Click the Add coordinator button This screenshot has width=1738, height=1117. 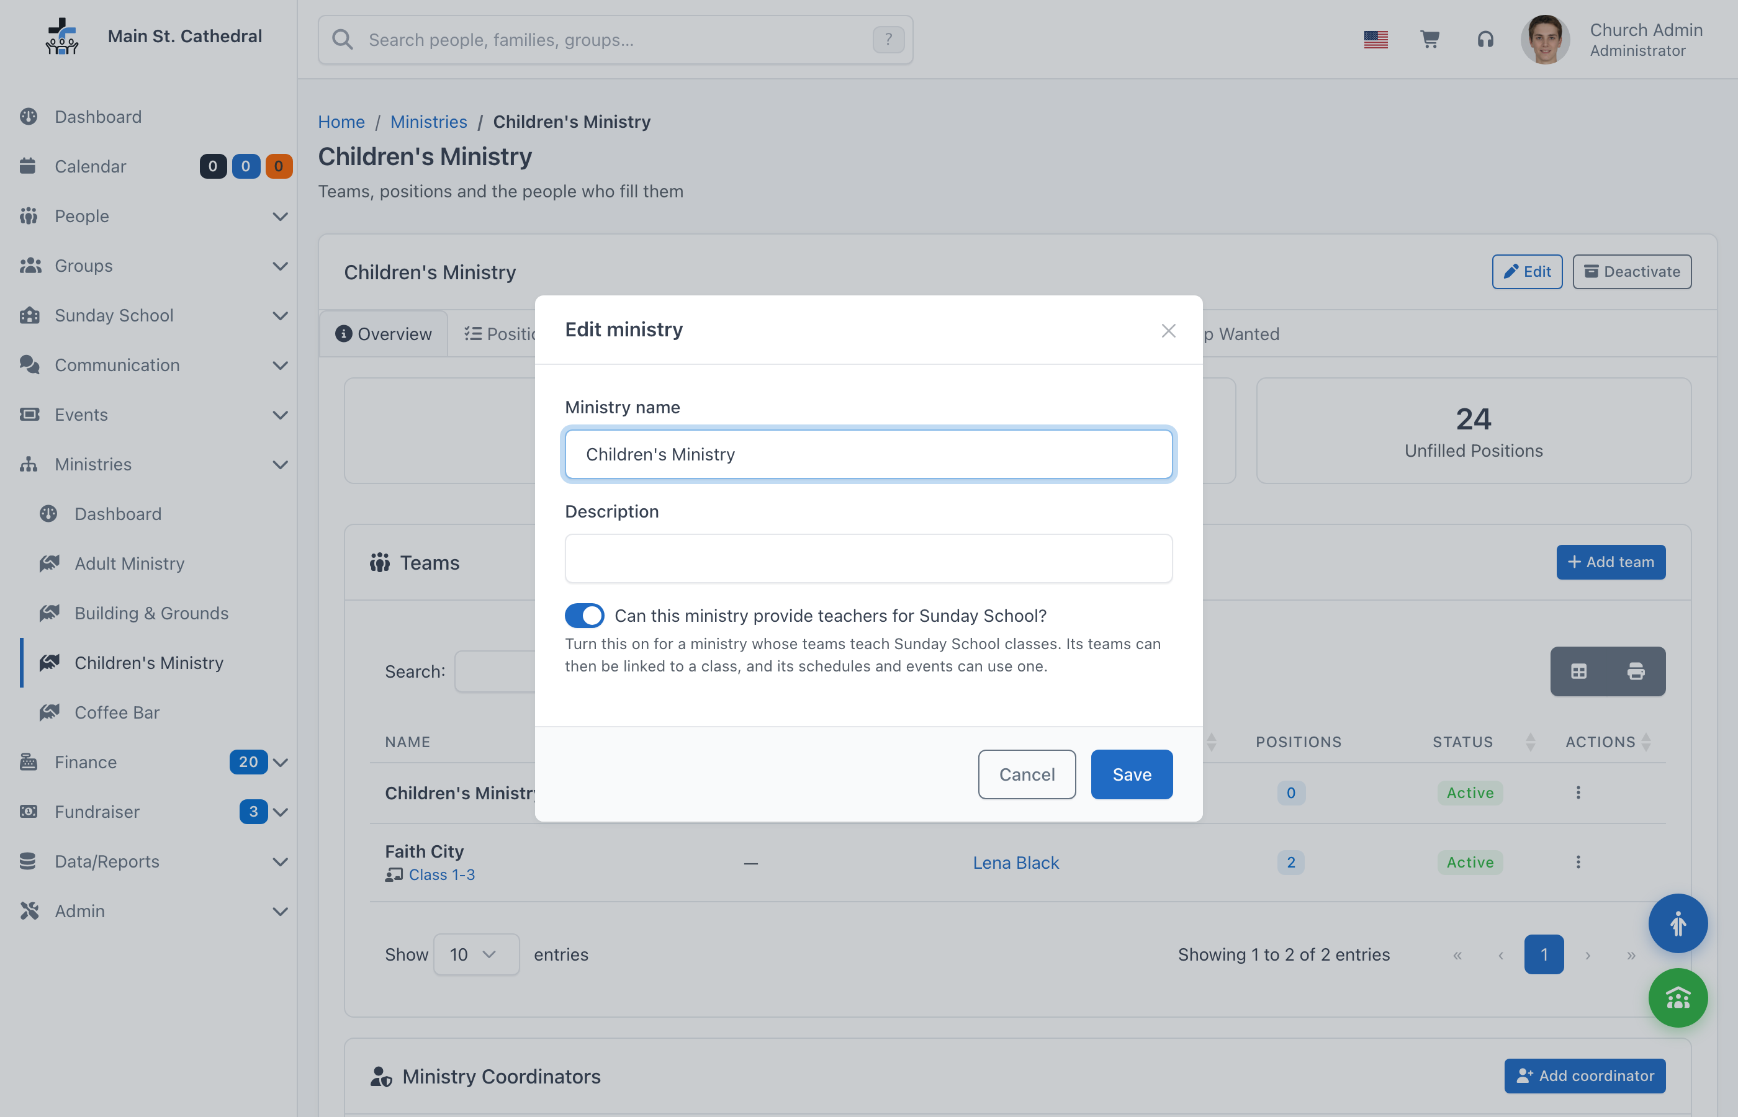tap(1584, 1075)
